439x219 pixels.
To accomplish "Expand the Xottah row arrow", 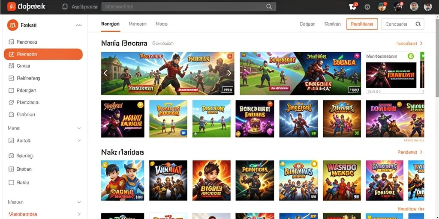I will (79, 140).
